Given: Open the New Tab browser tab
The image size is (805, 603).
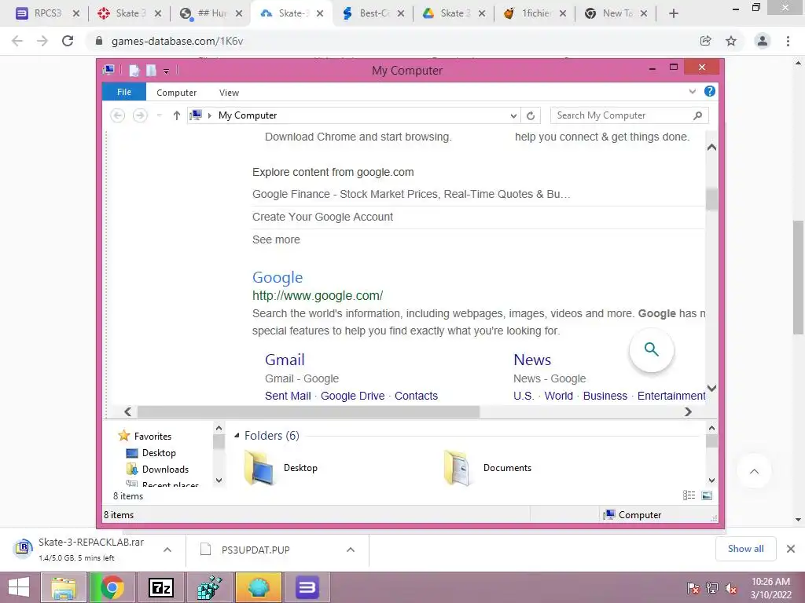Looking at the screenshot, I should click(608, 13).
